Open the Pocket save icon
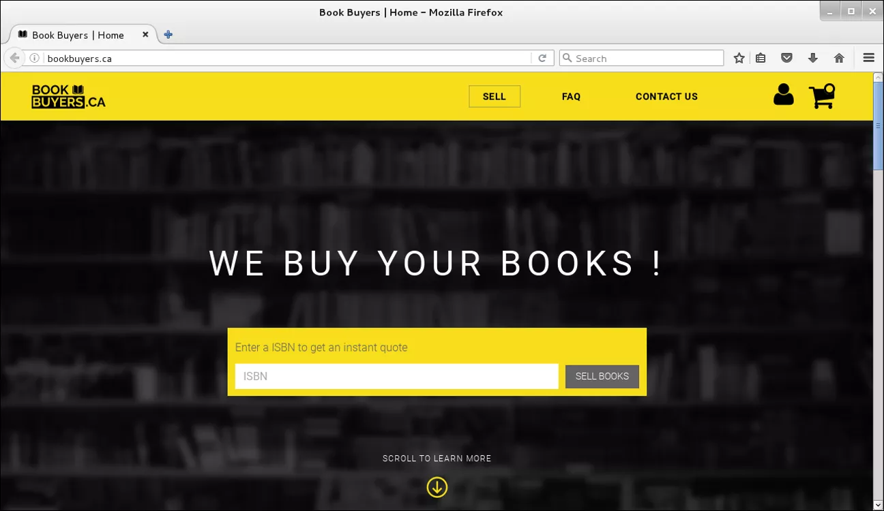884x511 pixels. point(786,58)
